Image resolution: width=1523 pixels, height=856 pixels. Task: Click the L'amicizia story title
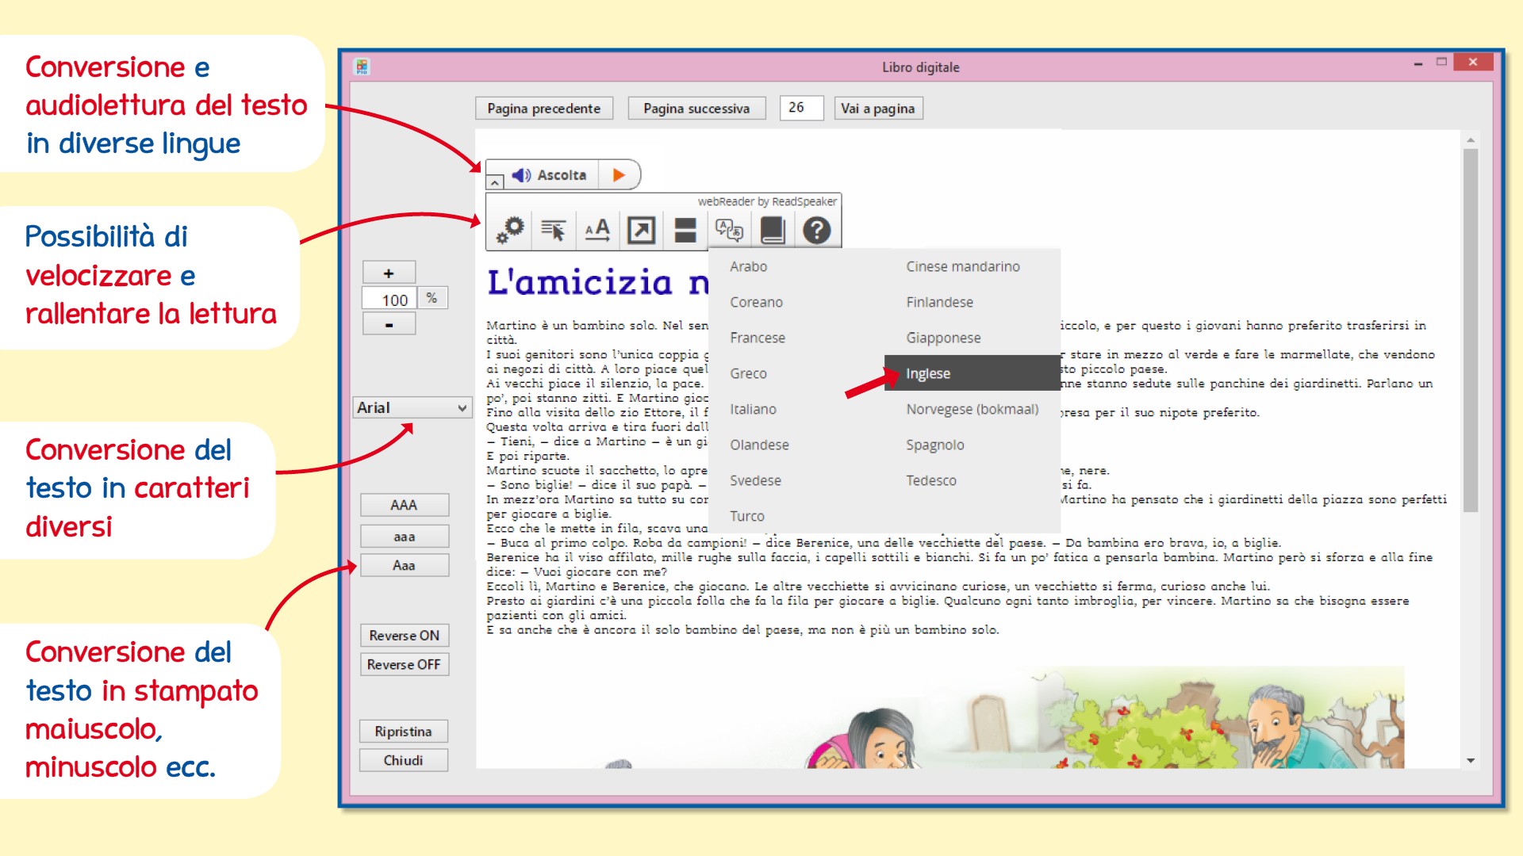coord(597,282)
